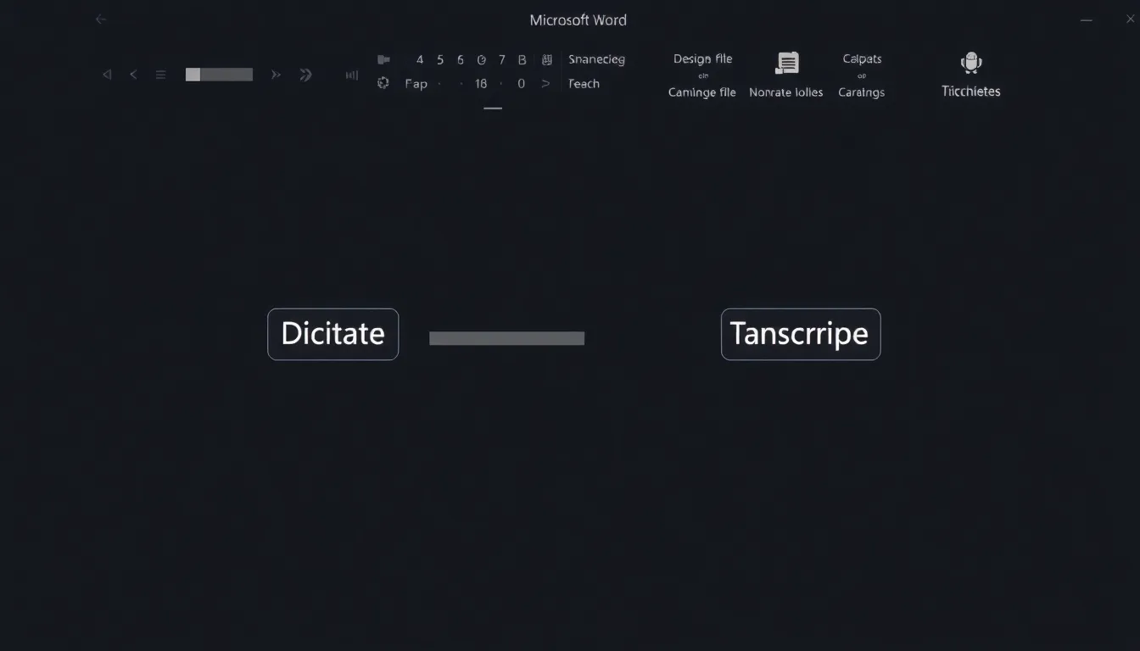Click the microphone icon above Ticchietes
1140x651 pixels.
click(970, 63)
